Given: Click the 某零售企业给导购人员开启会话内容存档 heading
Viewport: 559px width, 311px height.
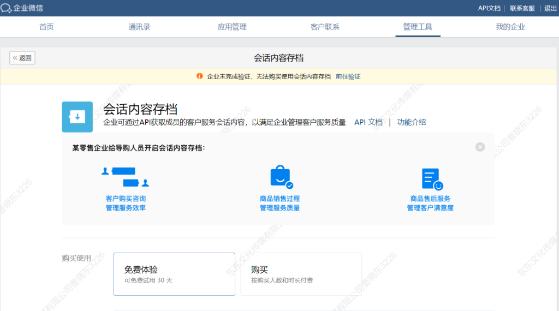Looking at the screenshot, I should tap(139, 148).
